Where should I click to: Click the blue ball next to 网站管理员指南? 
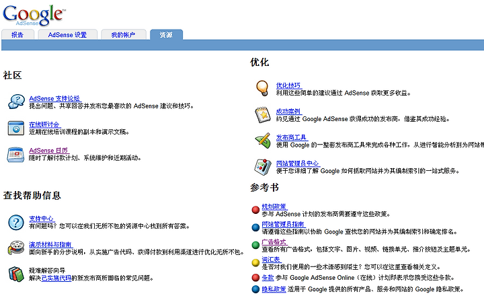pos(255,227)
